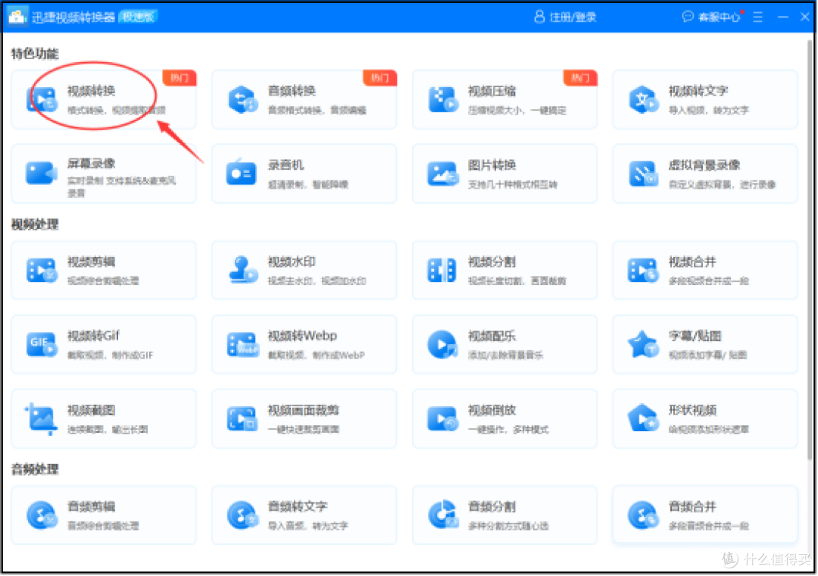Select the 视频压缩 video compress icon

tap(443, 99)
